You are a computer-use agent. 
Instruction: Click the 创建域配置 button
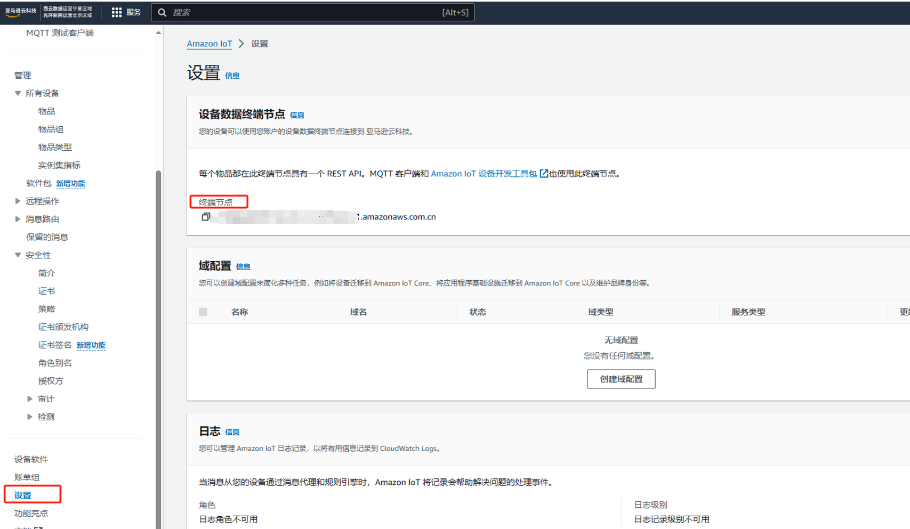click(621, 379)
